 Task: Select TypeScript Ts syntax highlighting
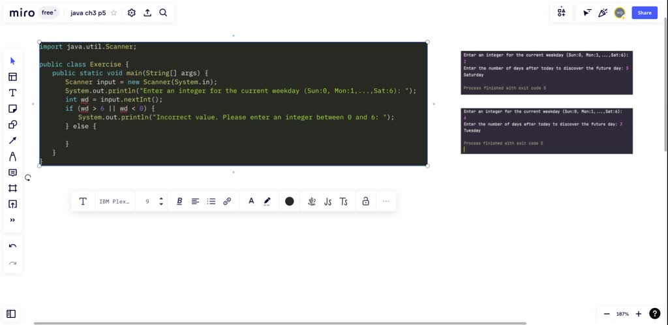pyautogui.click(x=343, y=202)
